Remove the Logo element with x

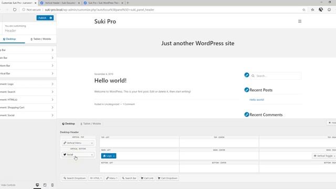[114, 156]
